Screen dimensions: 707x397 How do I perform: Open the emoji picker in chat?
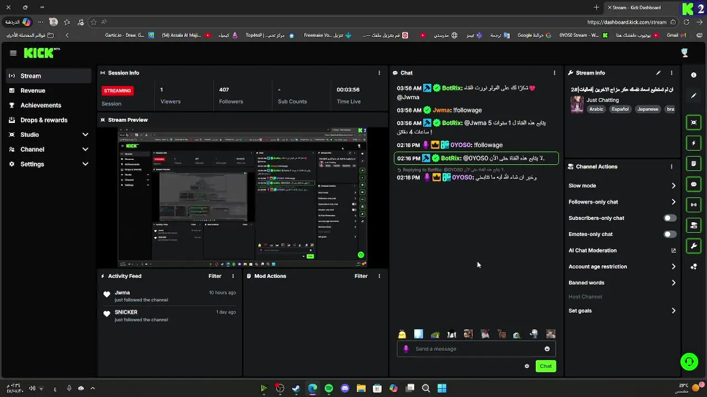click(547, 349)
